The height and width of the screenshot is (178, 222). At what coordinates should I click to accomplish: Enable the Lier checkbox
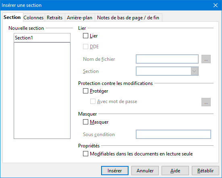click(85, 36)
